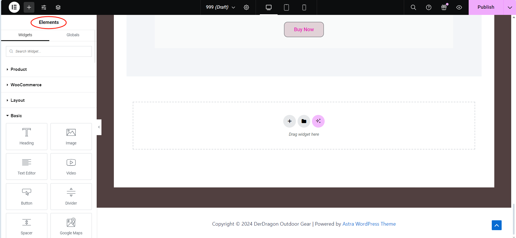The width and height of the screenshot is (516, 238).
Task: Select the Video widget
Action: click(x=71, y=167)
